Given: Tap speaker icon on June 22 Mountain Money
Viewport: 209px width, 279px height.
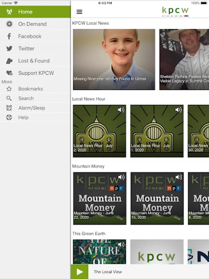Looking at the screenshot, I should click(x=121, y=177).
